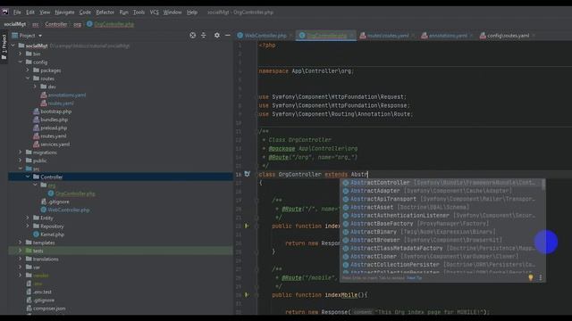Screen dimensions: 572x321
Task: Expand the Entity folder
Action: pos(28,218)
